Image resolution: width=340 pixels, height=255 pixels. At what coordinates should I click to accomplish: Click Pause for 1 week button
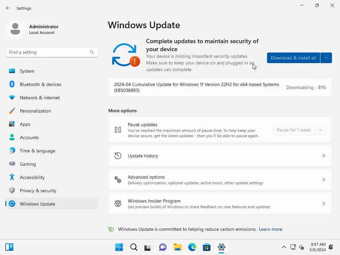(294, 130)
